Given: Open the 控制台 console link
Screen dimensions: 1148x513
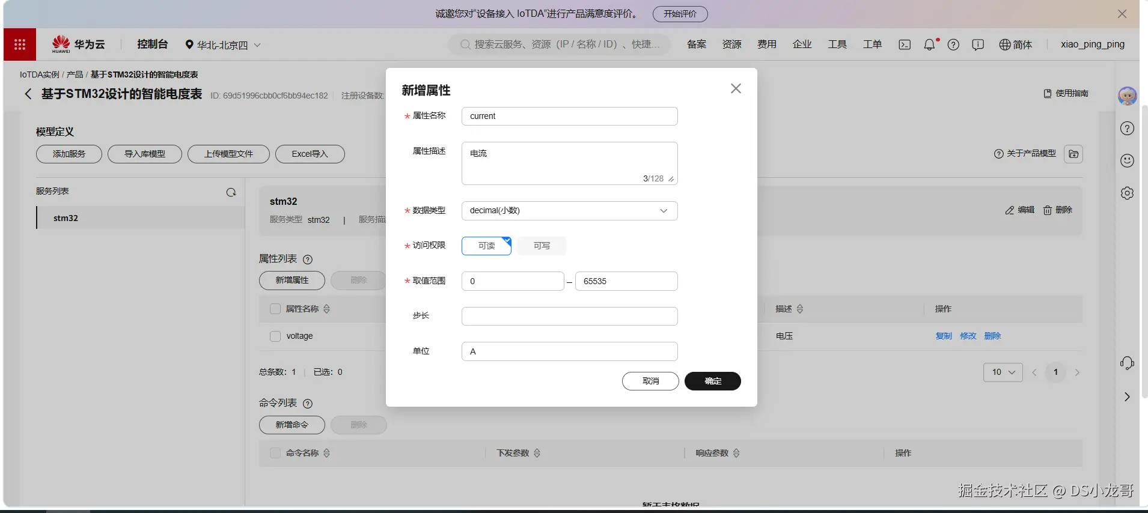Looking at the screenshot, I should pyautogui.click(x=152, y=44).
